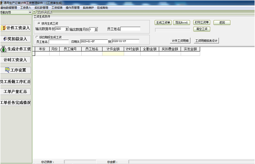Open 计件工资录入 from sidebar
Image resolution: width=255 pixels, height=164 pixels.
(x=15, y=28)
